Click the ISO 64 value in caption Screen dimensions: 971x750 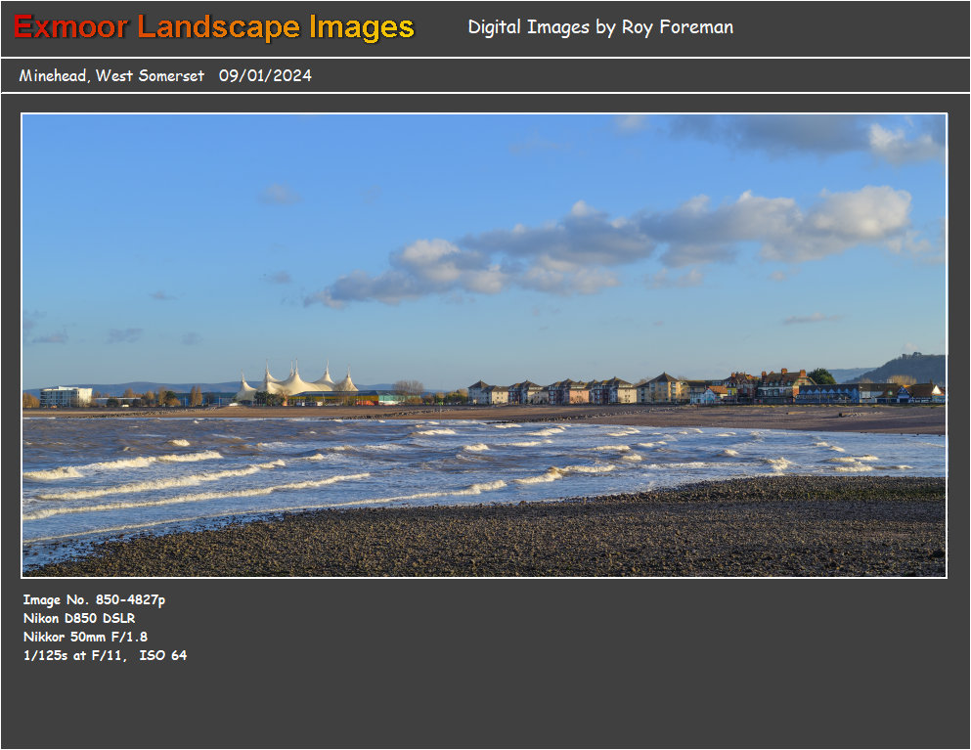pos(163,655)
